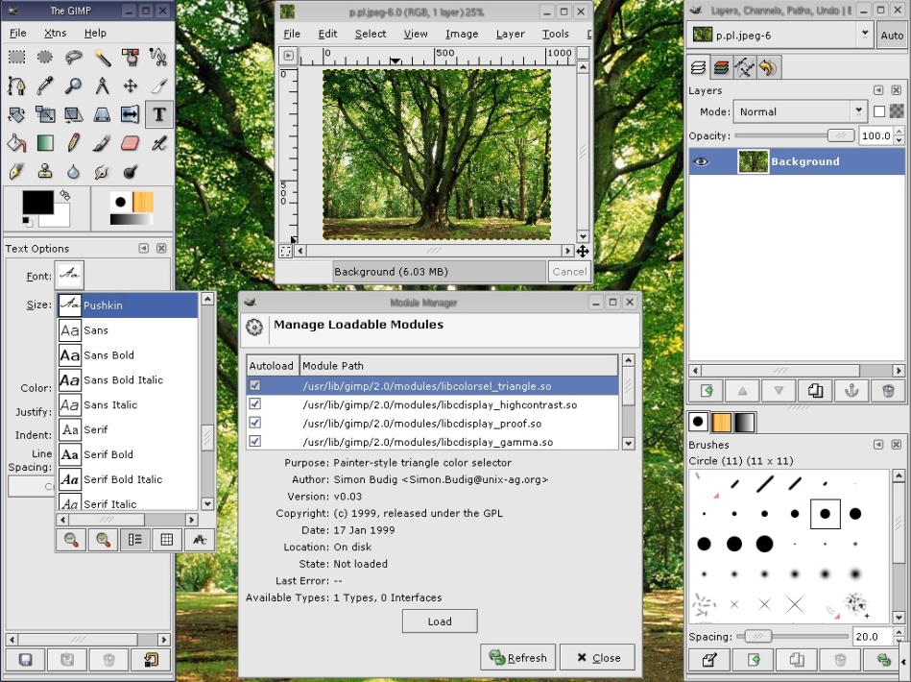This screenshot has width=911, height=682.
Task: Switch to the Channels tab
Action: pos(722,67)
